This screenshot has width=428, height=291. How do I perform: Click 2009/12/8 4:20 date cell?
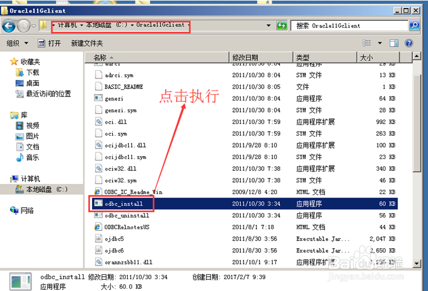pyautogui.click(x=254, y=192)
